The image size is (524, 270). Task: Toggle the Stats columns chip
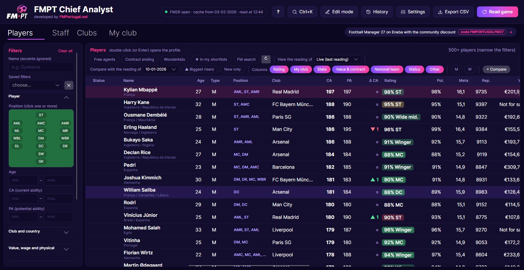(322, 69)
